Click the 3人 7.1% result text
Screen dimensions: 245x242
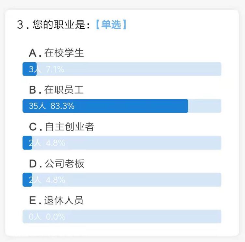pos(47,69)
